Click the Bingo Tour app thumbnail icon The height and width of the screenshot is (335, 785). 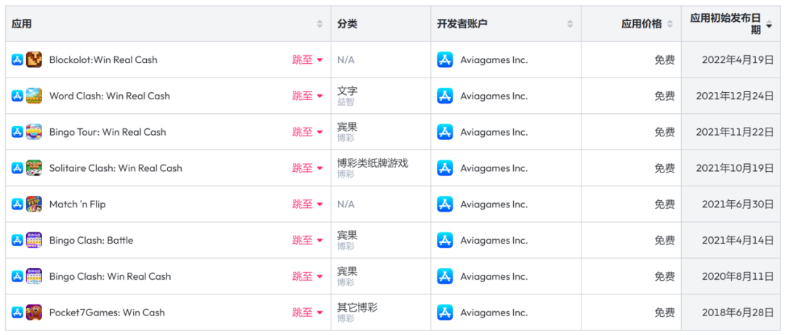[34, 132]
